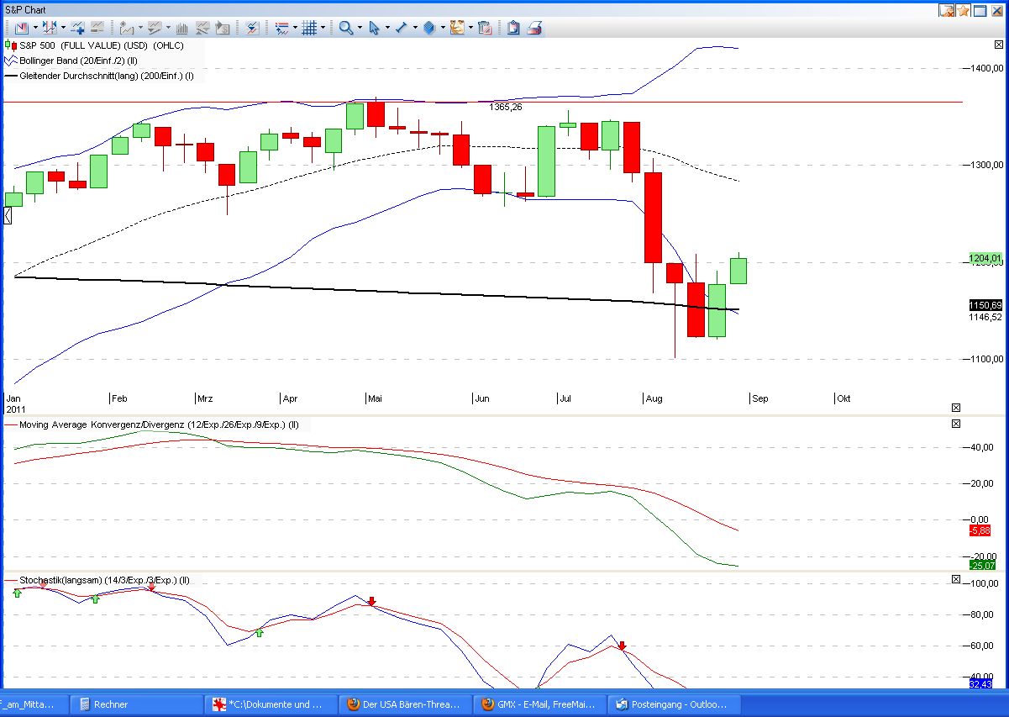The width and height of the screenshot is (1009, 717).
Task: Open the chart type tool icon
Action: 21,28
